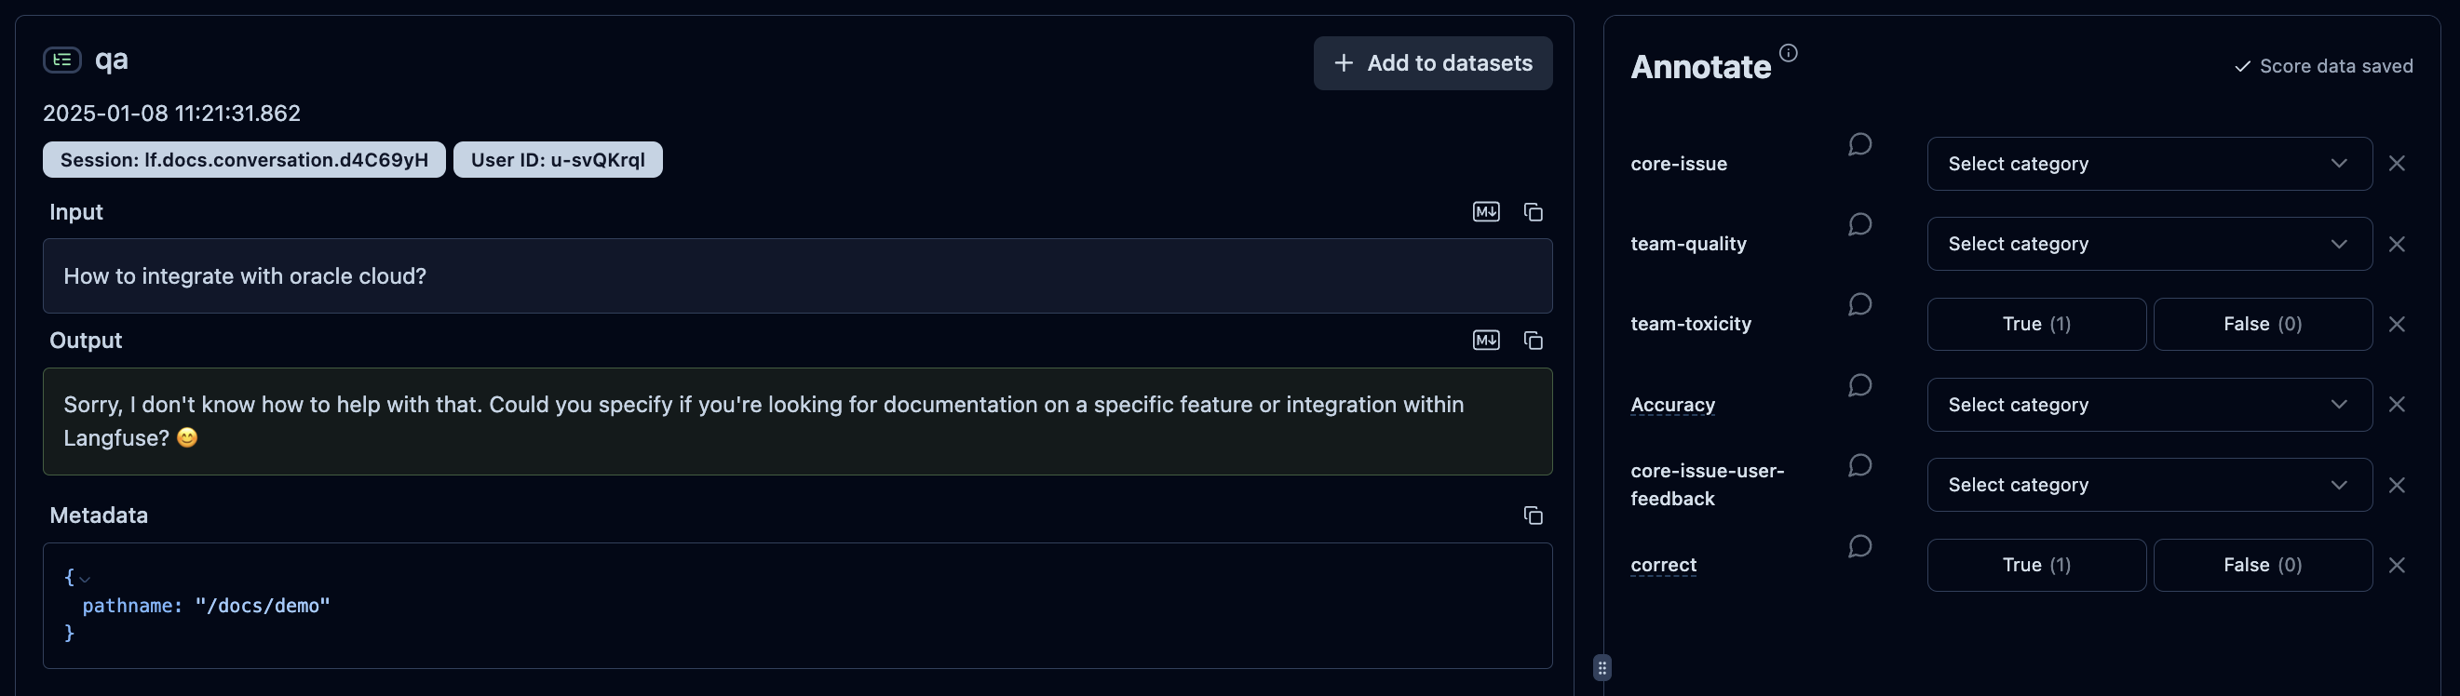Collapse the metadata JSON object
Screen dimensions: 2460x696
(86, 578)
